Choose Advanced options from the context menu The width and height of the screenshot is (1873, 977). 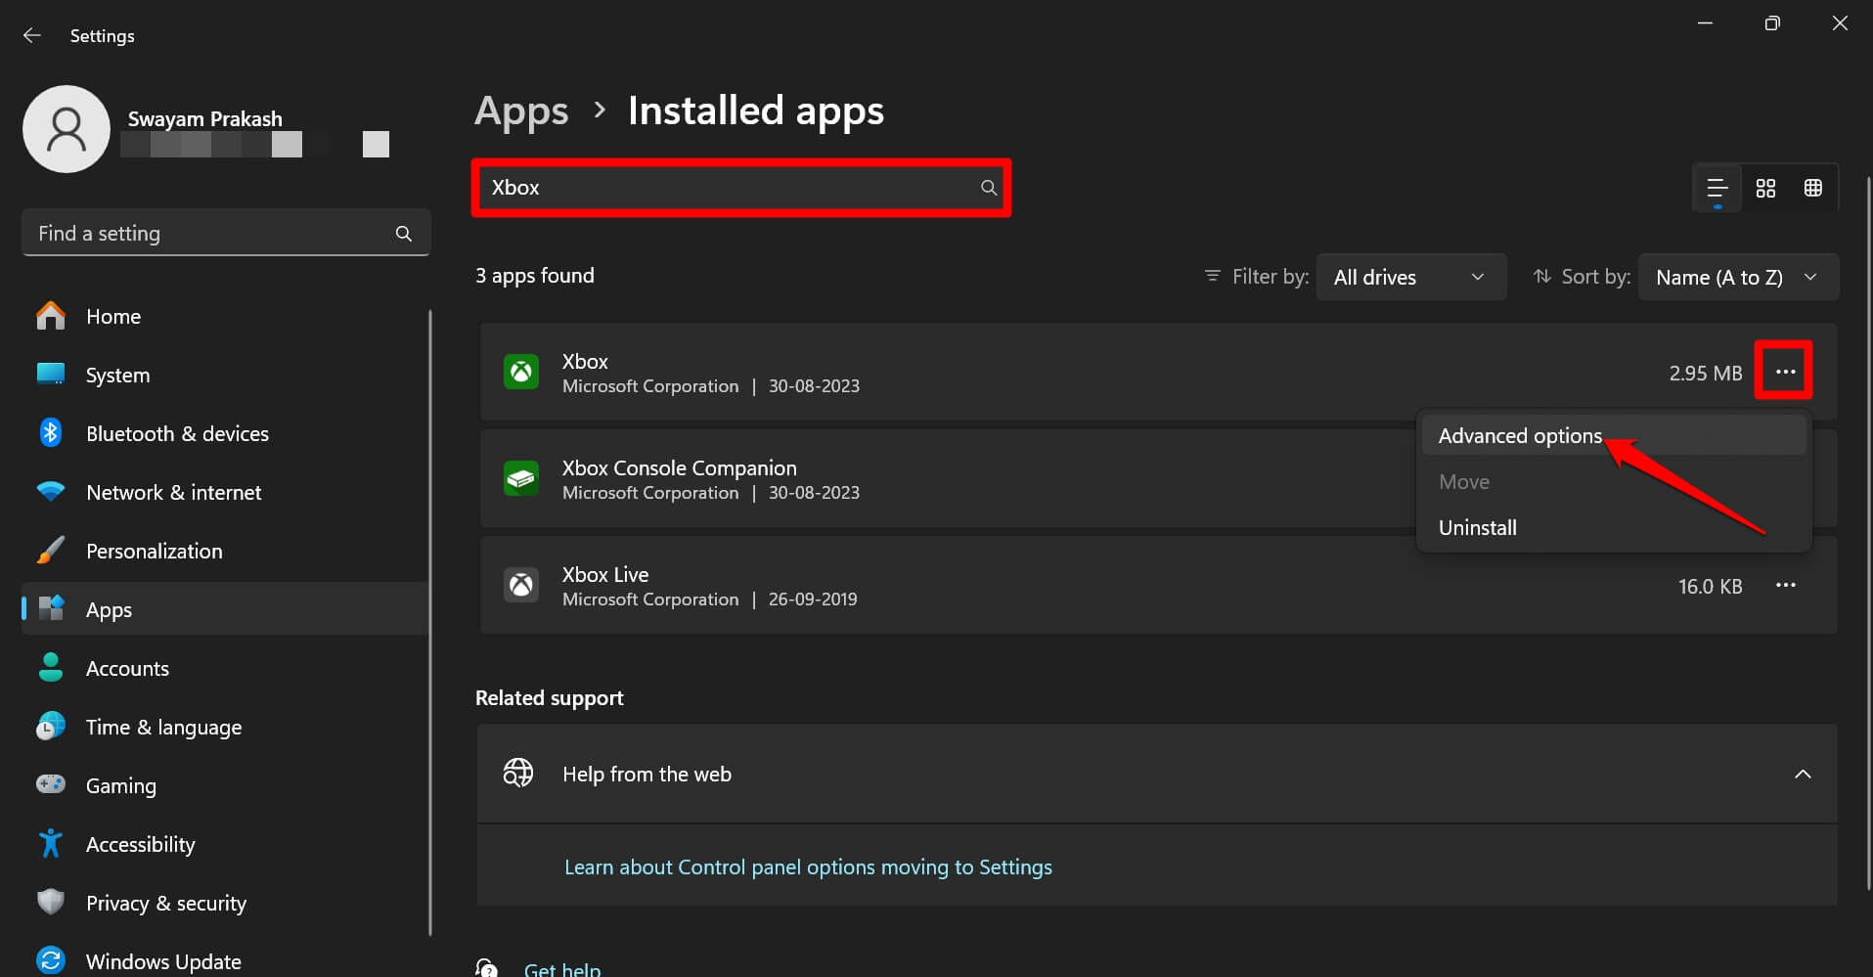[x=1519, y=436]
